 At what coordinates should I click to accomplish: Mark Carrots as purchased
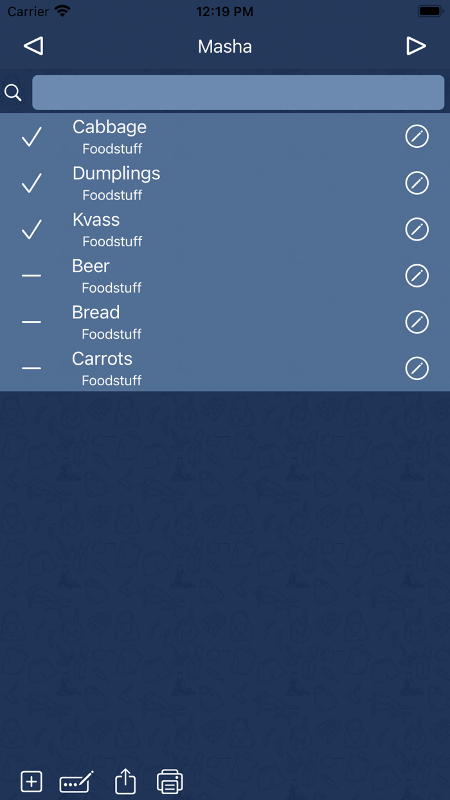point(31,368)
